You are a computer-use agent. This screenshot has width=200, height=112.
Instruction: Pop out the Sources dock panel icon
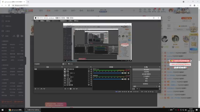tap(91, 67)
